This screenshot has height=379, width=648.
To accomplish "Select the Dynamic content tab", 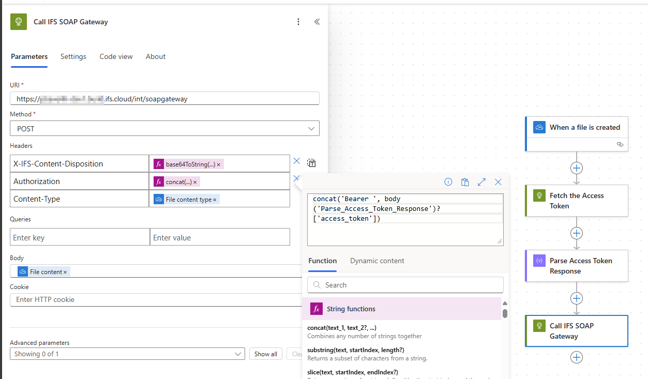I will [x=377, y=261].
